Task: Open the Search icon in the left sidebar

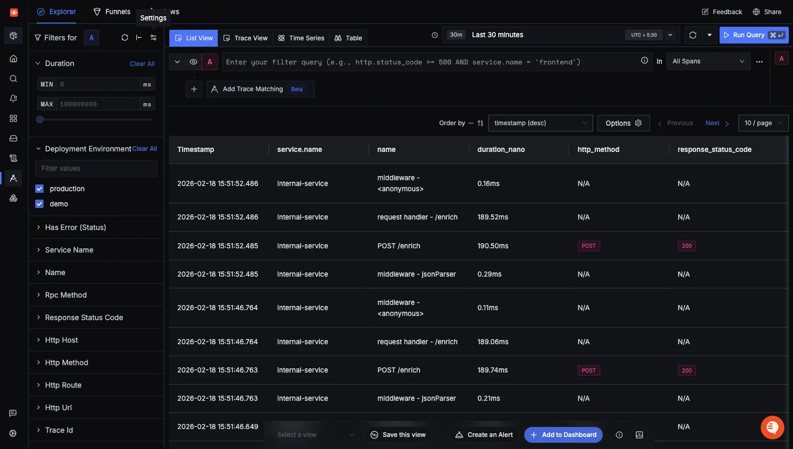Action: tap(13, 78)
